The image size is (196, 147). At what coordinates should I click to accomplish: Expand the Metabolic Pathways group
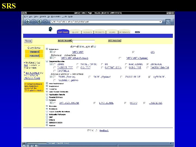pos(47,114)
